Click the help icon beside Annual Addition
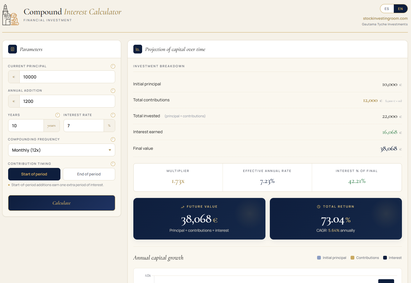The width and height of the screenshot is (411, 283). (x=113, y=91)
